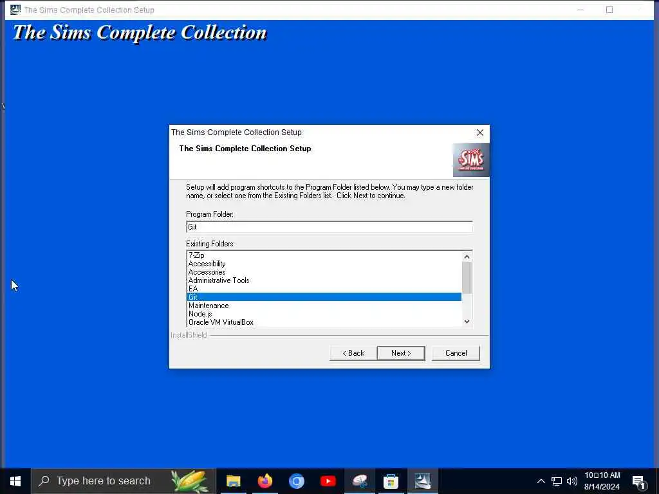The height and width of the screenshot is (494, 659).
Task: Close the setup dialog with the X
Action: click(x=480, y=133)
